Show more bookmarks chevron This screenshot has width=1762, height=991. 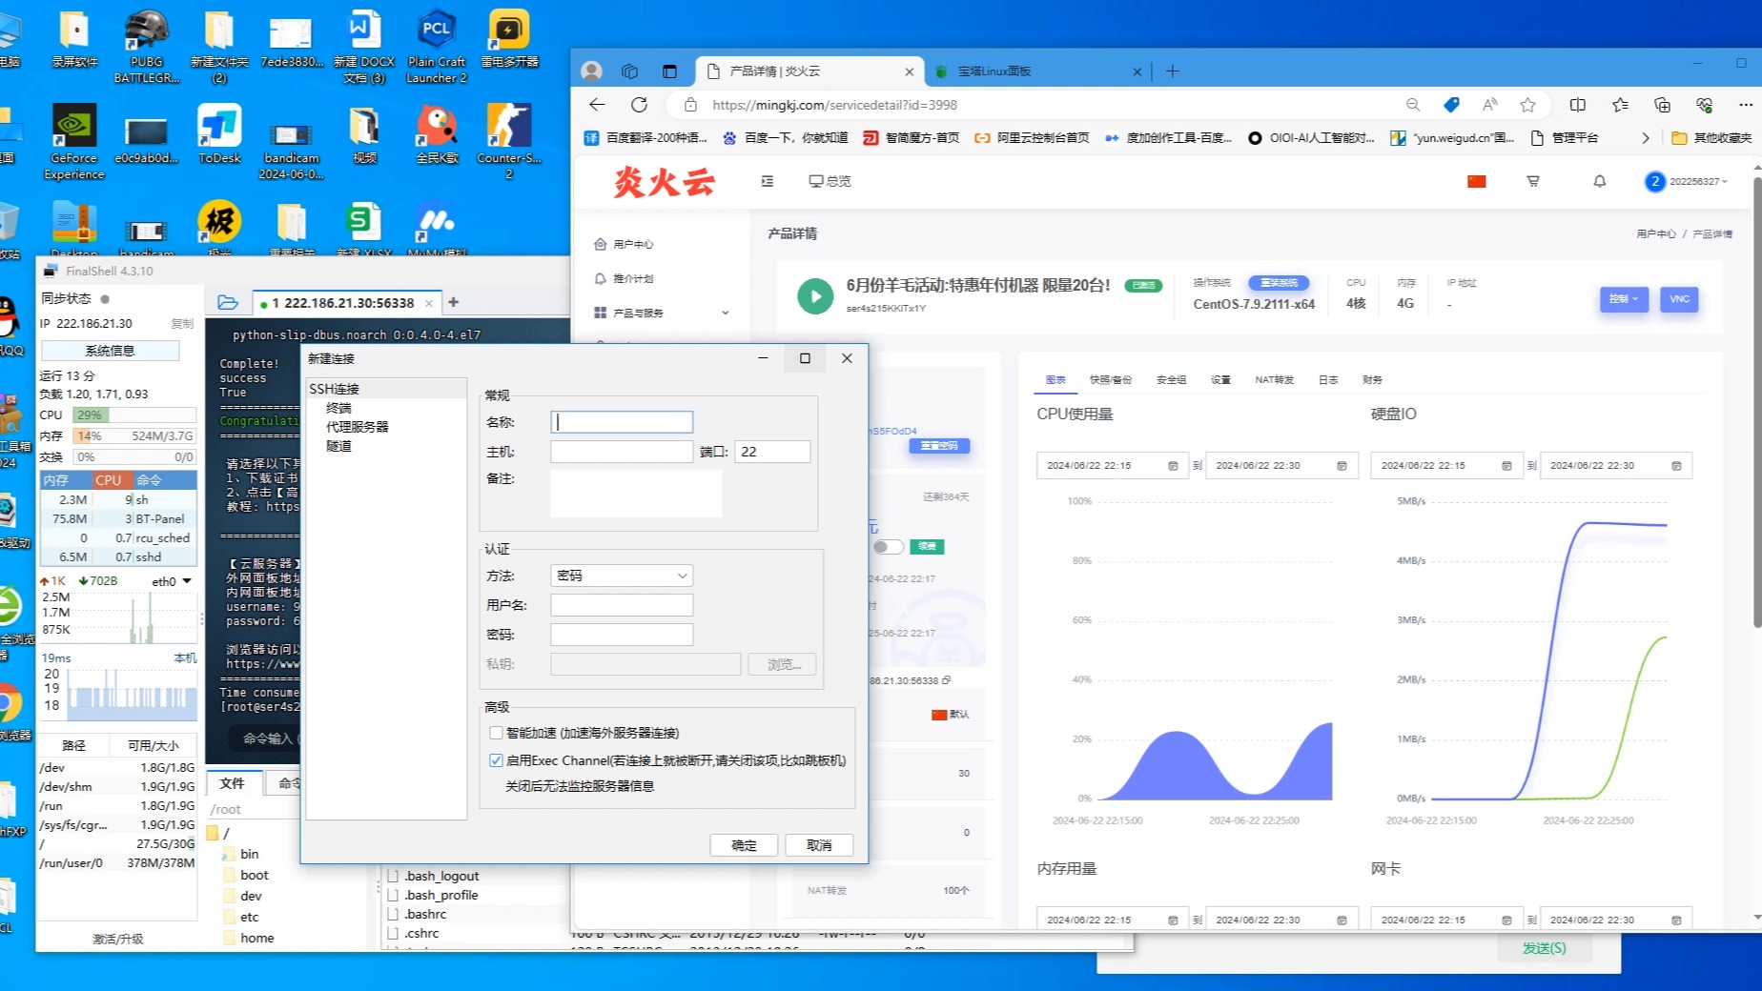point(1646,138)
